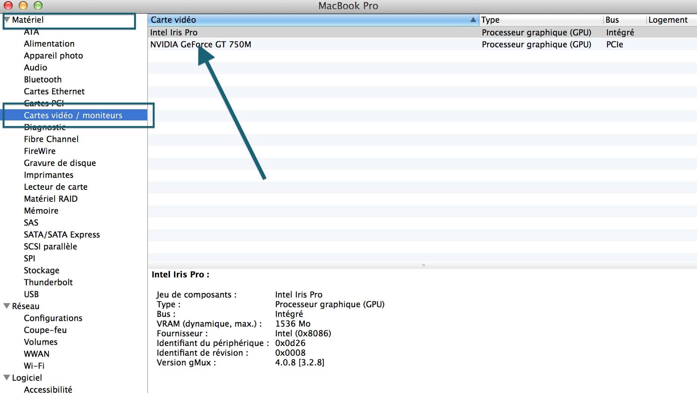Viewport: 697px width, 393px height.
Task: Select SAS in the sidebar
Action: click(31, 223)
